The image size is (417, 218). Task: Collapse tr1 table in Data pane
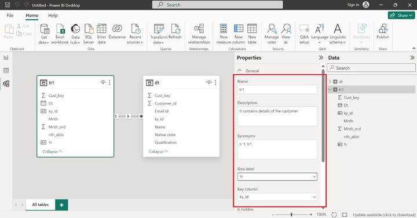(x=330, y=89)
